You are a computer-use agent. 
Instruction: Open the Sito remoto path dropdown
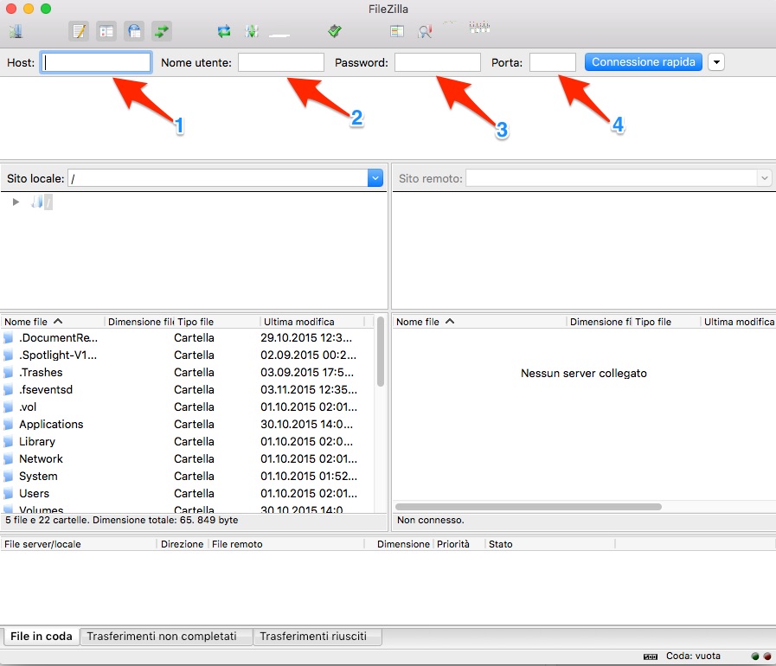(x=764, y=178)
